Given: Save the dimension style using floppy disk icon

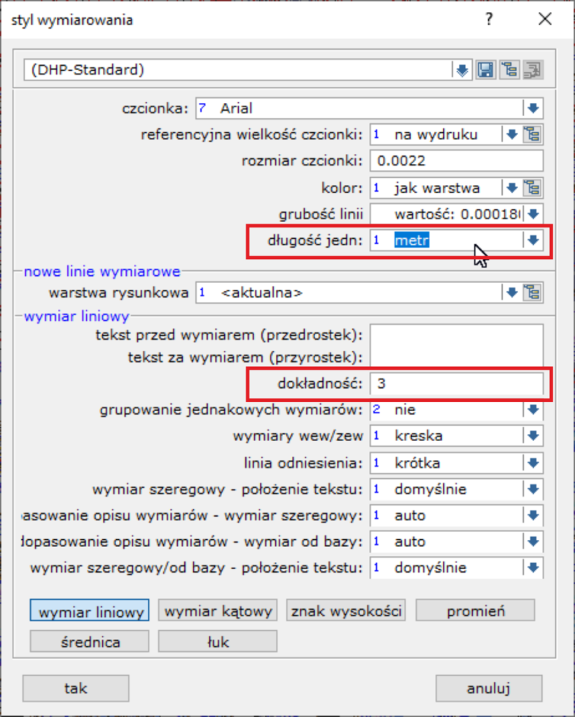Looking at the screenshot, I should click(486, 70).
